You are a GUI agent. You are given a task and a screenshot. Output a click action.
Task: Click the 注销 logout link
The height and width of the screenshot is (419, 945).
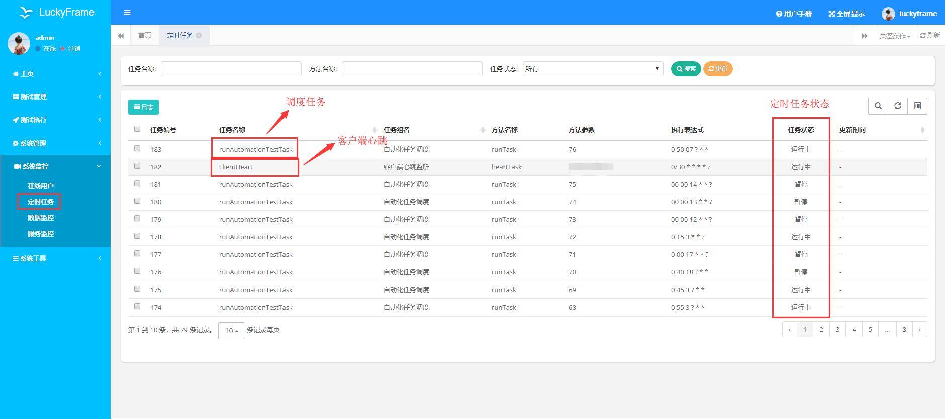pyautogui.click(x=70, y=49)
